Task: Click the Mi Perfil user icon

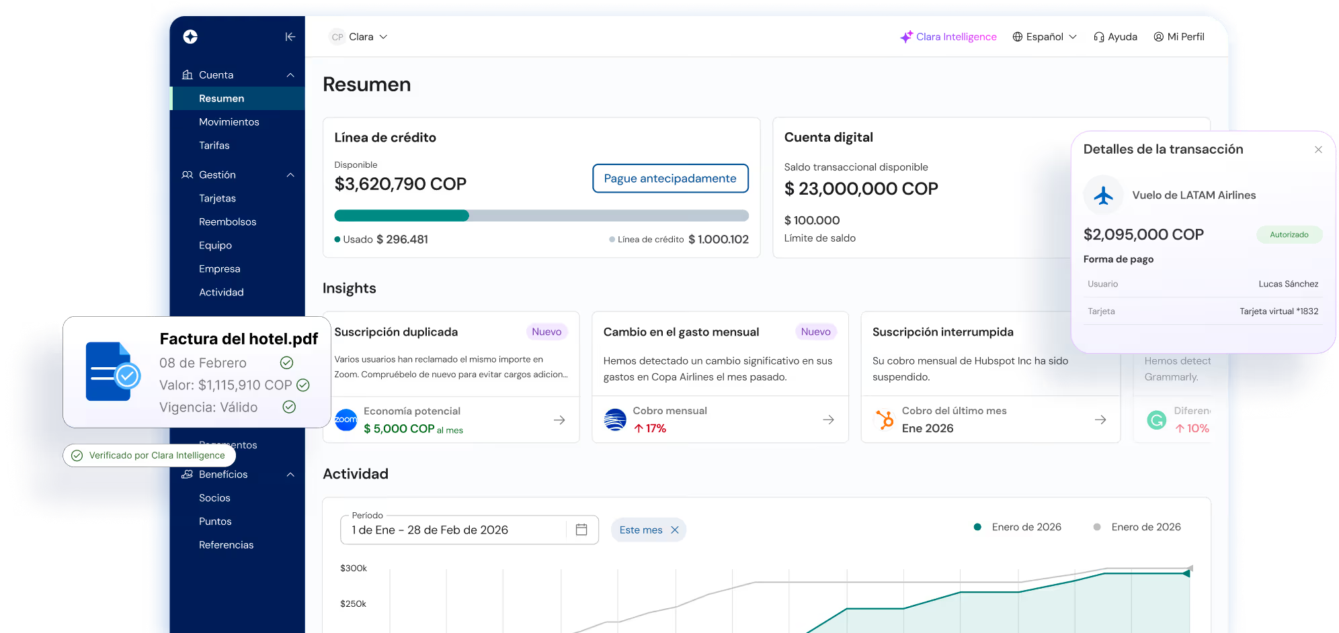Action: tap(1159, 37)
